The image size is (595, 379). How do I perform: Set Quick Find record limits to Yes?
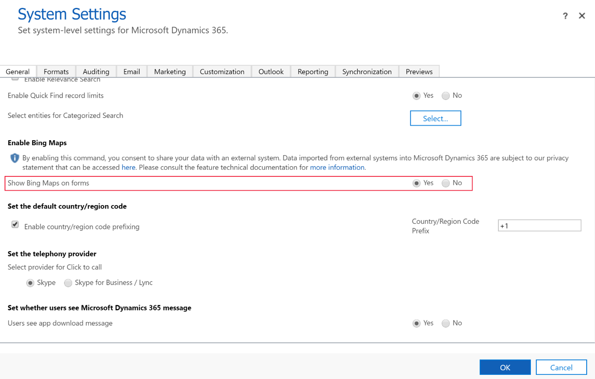coord(416,96)
